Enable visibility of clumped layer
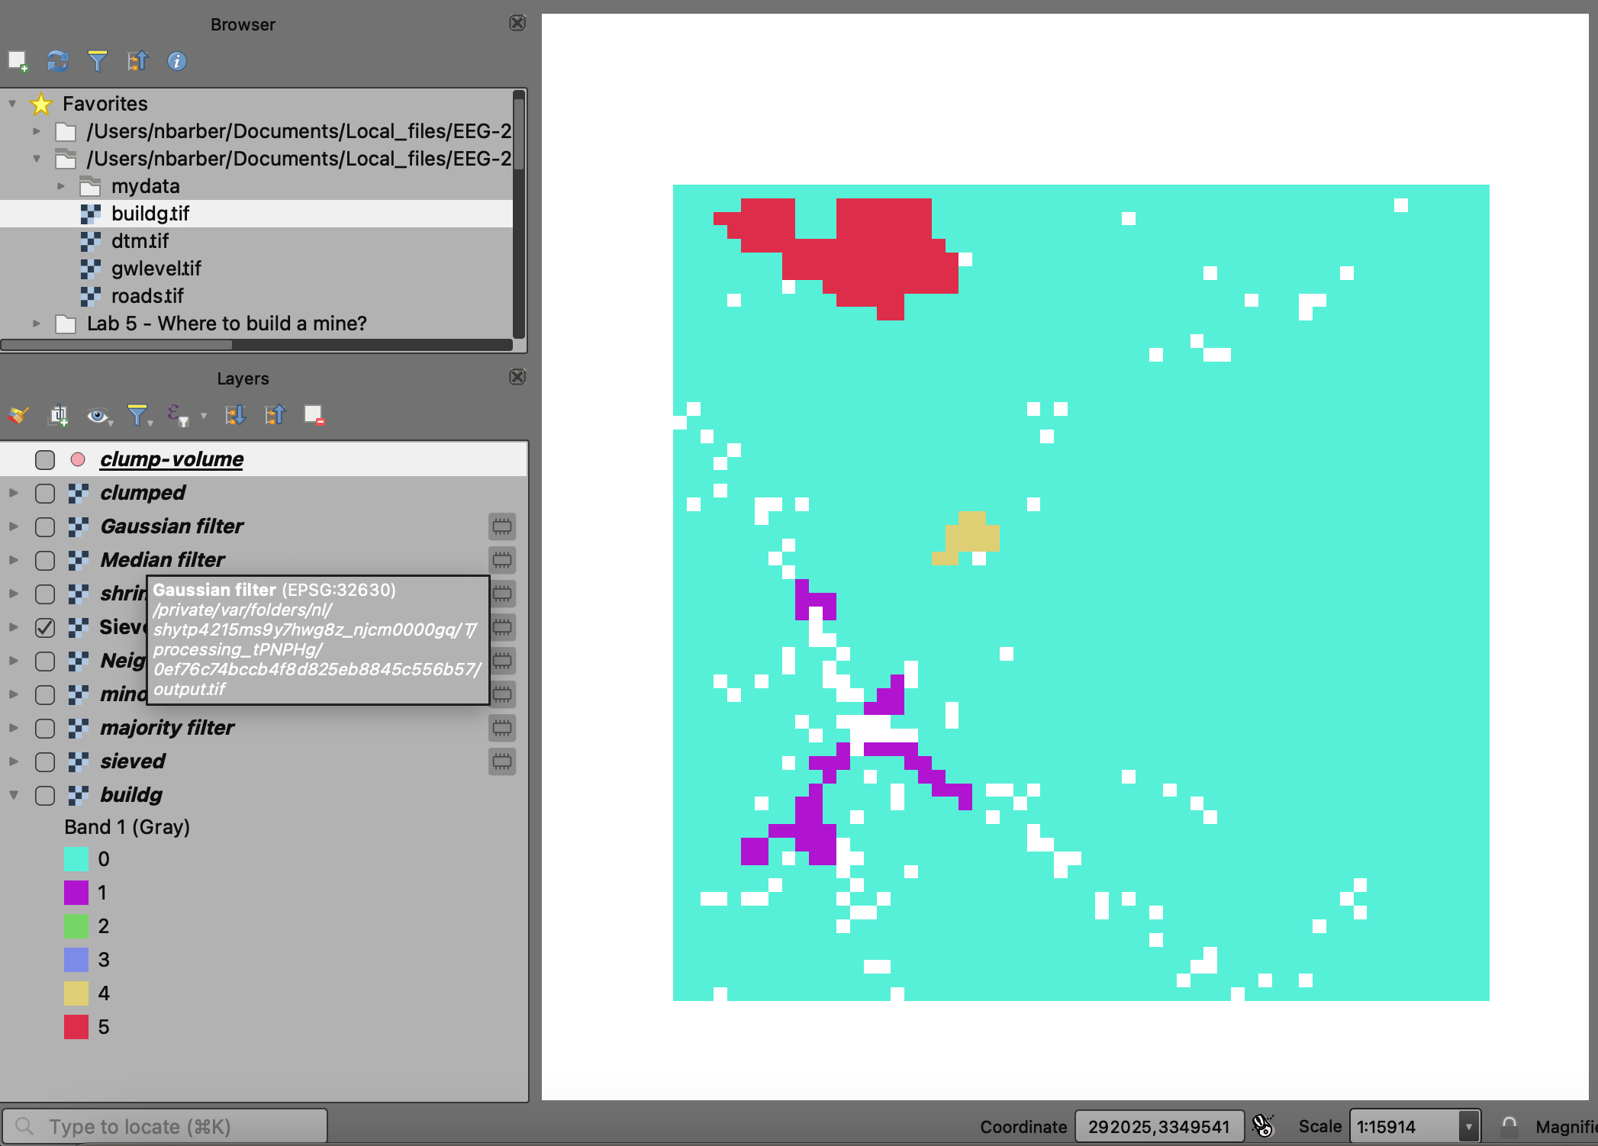This screenshot has width=1598, height=1146. pyautogui.click(x=45, y=494)
